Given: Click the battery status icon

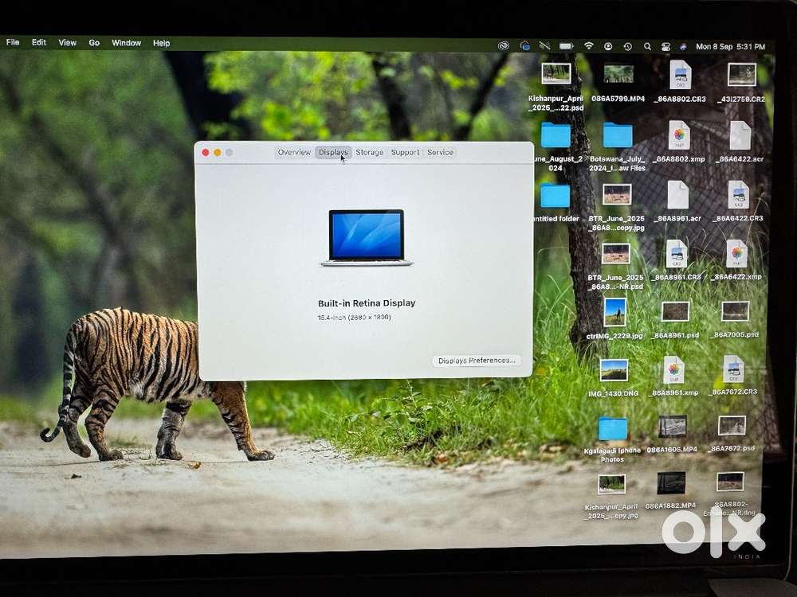Looking at the screenshot, I should pyautogui.click(x=566, y=46).
